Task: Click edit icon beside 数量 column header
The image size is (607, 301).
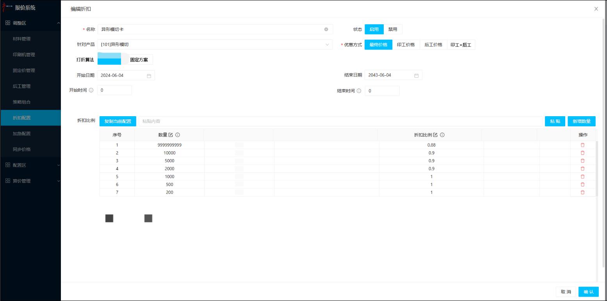Action: (x=171, y=135)
